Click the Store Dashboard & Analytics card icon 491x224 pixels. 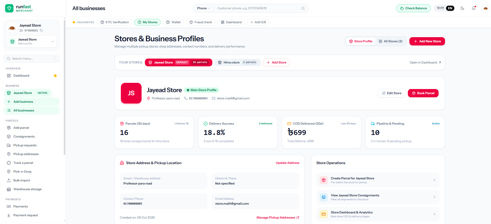(324, 214)
